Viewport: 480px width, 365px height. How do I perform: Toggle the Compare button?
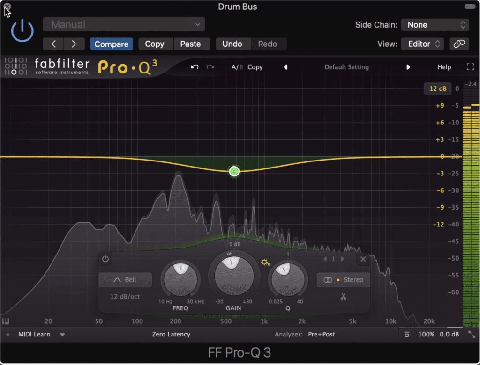pyautogui.click(x=112, y=44)
